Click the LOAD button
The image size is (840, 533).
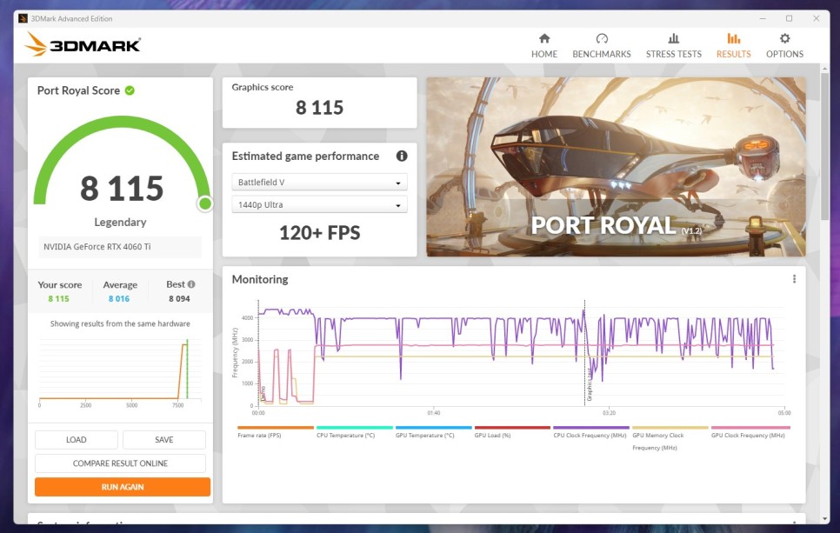[76, 440]
